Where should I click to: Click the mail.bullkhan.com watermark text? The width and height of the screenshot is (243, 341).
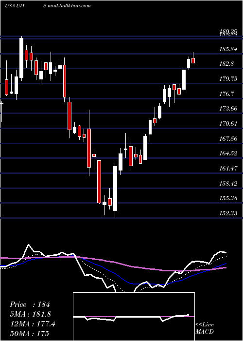point(69,6)
